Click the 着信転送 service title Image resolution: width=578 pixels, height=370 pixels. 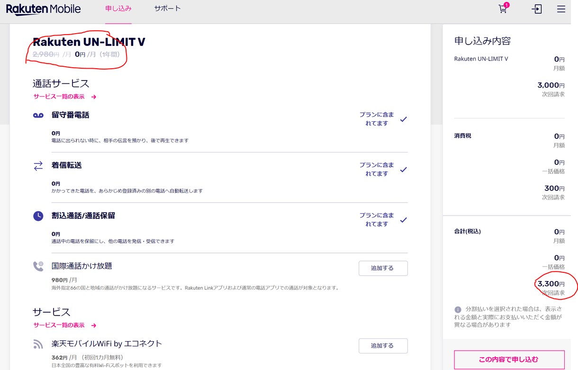tap(66, 165)
